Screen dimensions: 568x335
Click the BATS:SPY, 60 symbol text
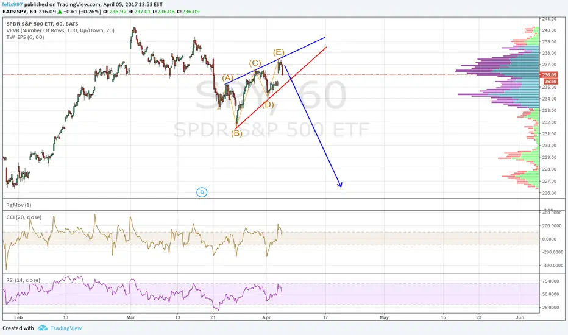pos(20,12)
